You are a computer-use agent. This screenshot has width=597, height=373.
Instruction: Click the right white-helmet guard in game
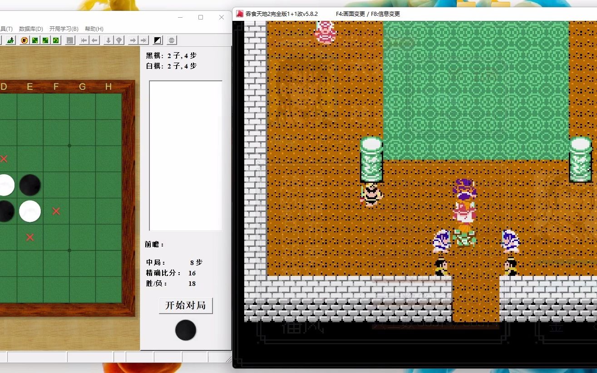511,241
